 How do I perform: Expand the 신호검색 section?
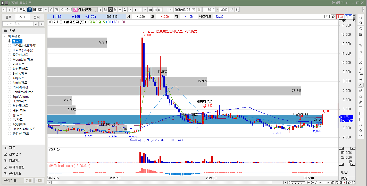point(6,154)
